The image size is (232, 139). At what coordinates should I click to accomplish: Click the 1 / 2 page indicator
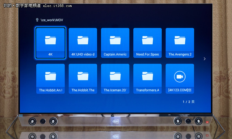click(189, 102)
